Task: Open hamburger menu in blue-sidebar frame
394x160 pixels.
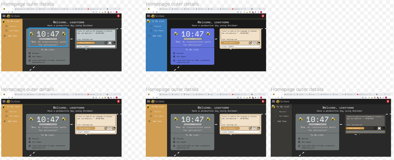Action: 149,16
